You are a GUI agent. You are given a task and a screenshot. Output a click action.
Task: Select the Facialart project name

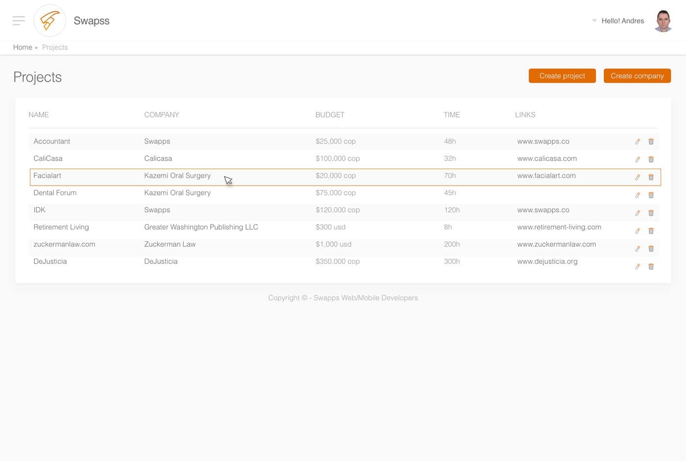pyautogui.click(x=47, y=175)
